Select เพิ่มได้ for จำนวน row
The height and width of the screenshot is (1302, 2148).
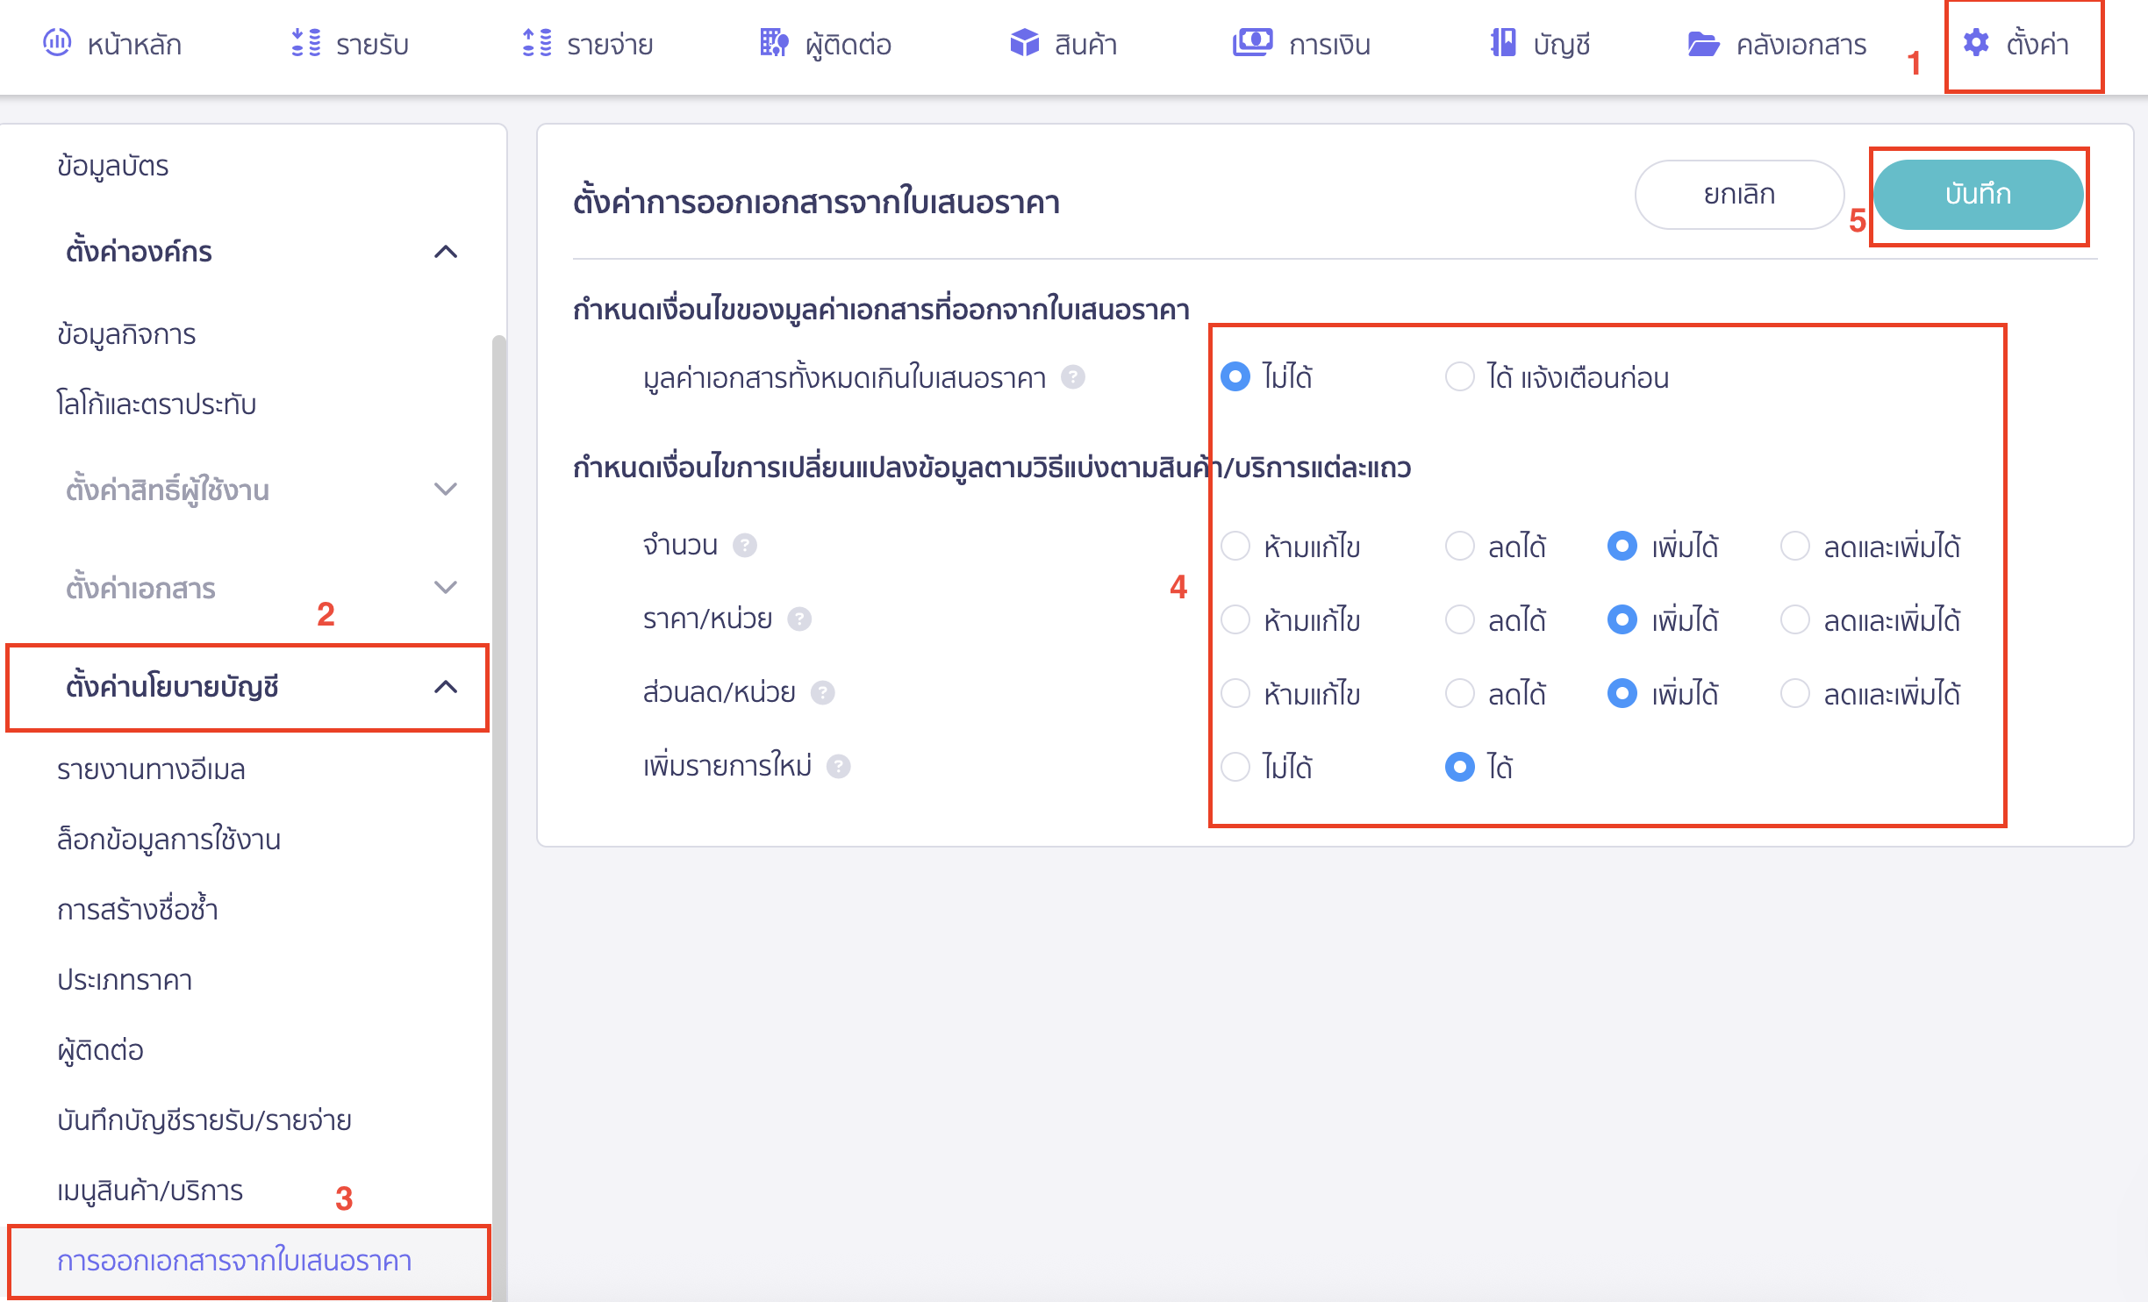tap(1622, 546)
